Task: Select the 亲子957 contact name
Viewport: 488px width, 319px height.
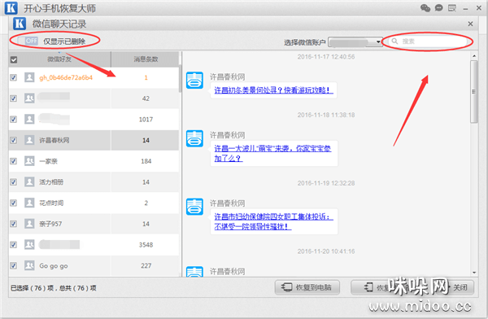Action: pos(50,224)
